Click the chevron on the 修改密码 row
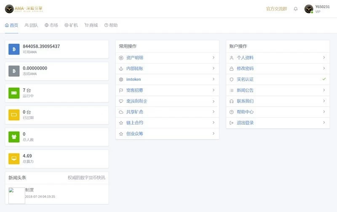337x212 pixels. tap(324, 68)
